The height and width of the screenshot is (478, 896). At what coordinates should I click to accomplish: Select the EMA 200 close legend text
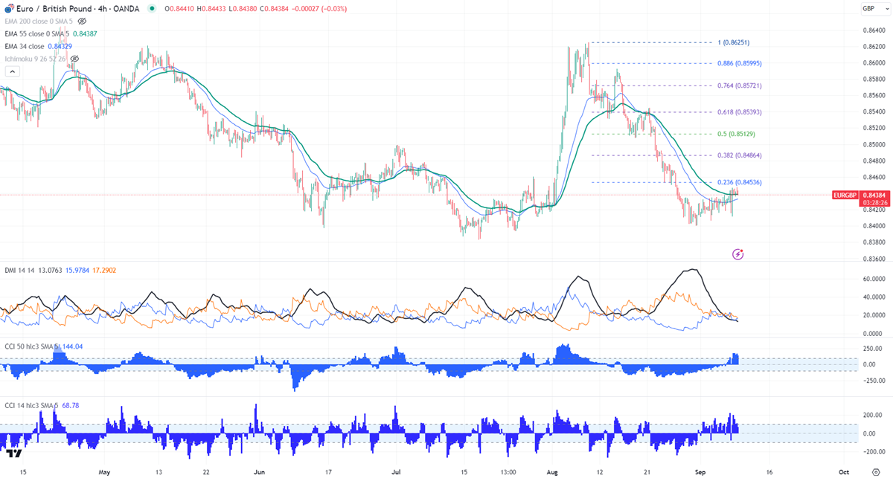pyautogui.click(x=37, y=21)
